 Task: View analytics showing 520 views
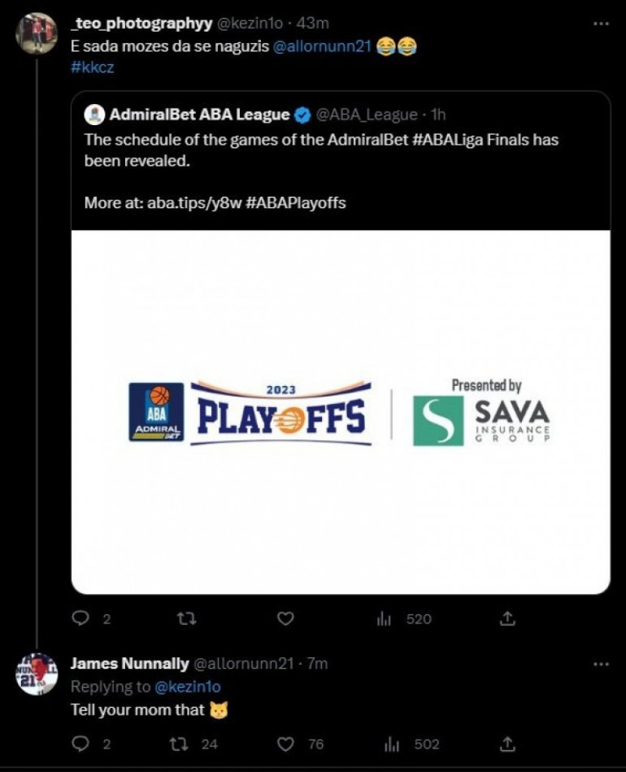(404, 619)
